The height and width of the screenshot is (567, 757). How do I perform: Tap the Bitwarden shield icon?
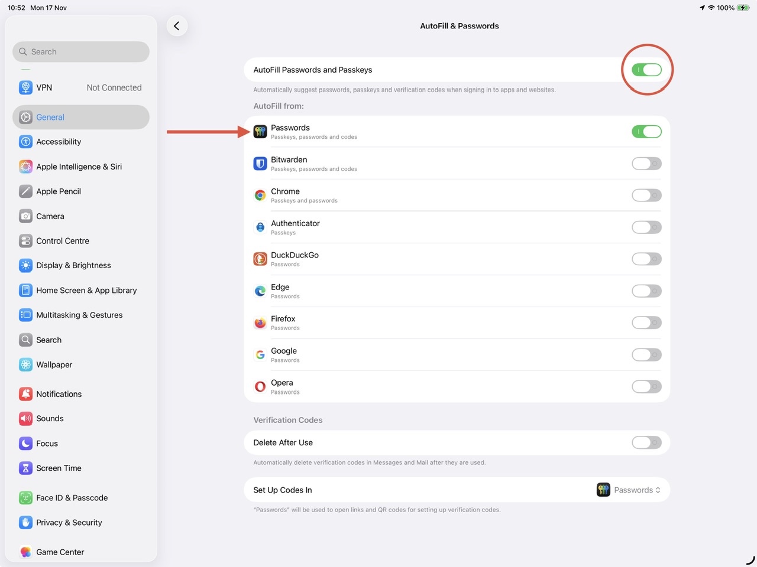pos(260,164)
